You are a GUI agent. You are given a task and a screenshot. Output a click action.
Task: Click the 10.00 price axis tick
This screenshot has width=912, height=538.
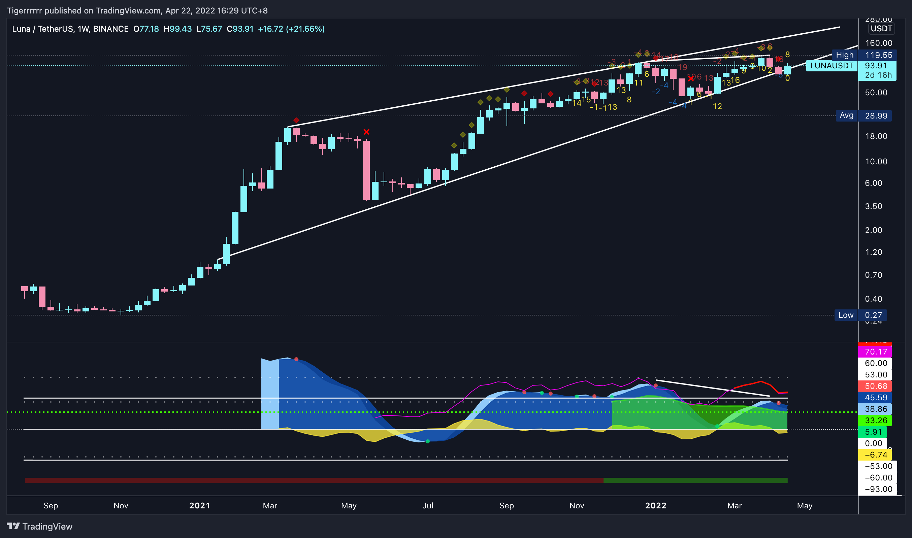point(876,161)
